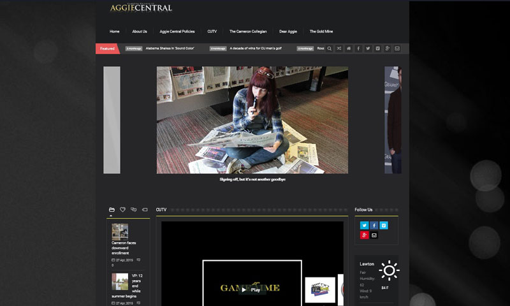
Task: Read 'A decade of wins for CU men's golf'
Action: tap(257, 48)
